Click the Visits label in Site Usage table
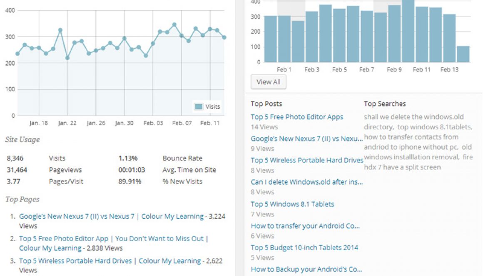The width and height of the screenshot is (483, 276). pos(57,158)
